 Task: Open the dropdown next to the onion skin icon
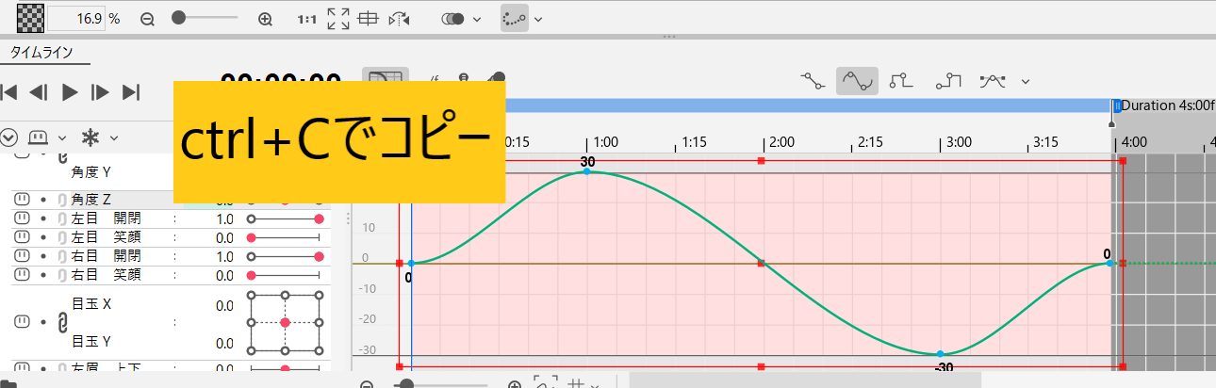coord(477,19)
